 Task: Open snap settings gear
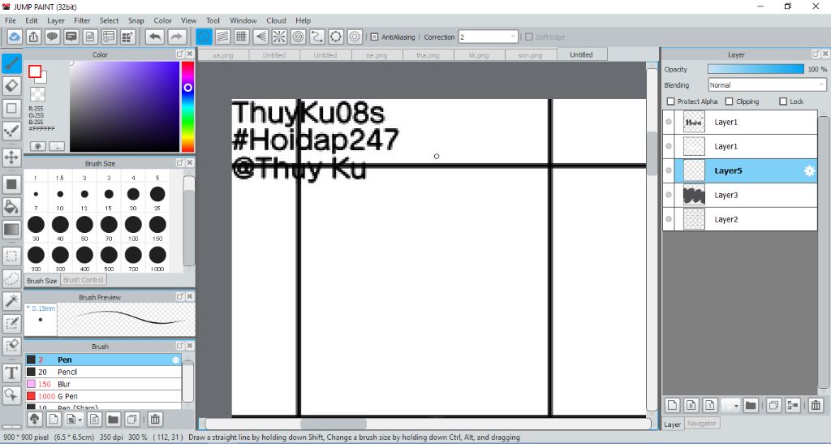(x=355, y=37)
